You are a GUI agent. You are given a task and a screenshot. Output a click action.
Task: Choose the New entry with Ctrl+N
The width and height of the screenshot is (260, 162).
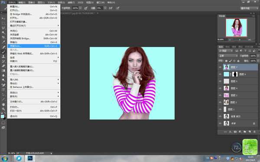pos(34,6)
